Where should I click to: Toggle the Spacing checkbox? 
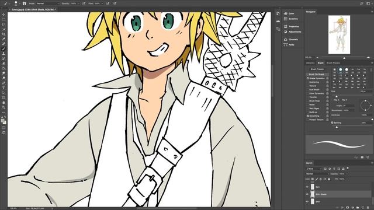point(332,123)
